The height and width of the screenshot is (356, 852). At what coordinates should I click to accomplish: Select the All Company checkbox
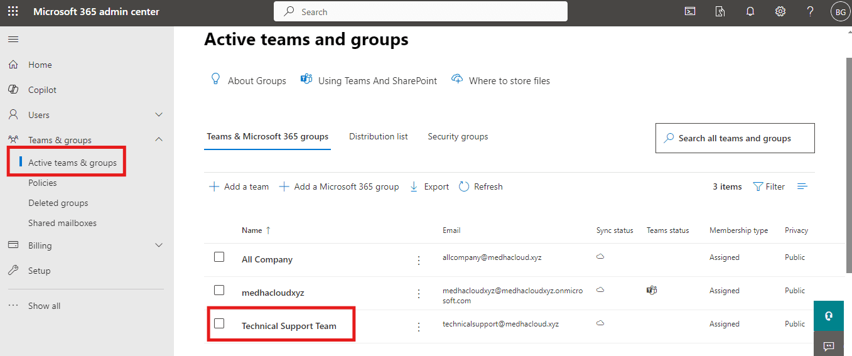(219, 257)
